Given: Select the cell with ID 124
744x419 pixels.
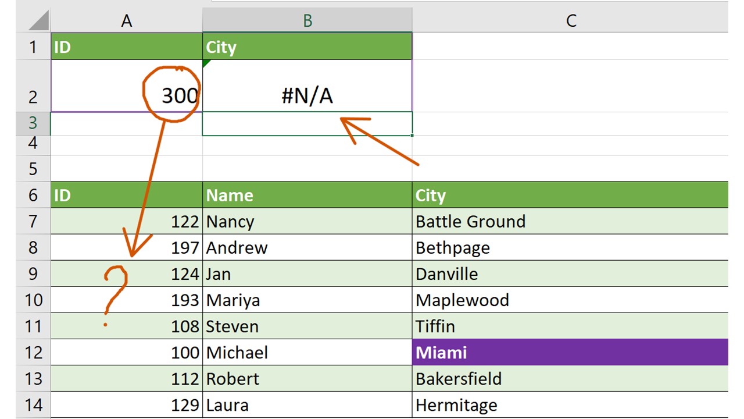Looking at the screenshot, I should 127,274.
